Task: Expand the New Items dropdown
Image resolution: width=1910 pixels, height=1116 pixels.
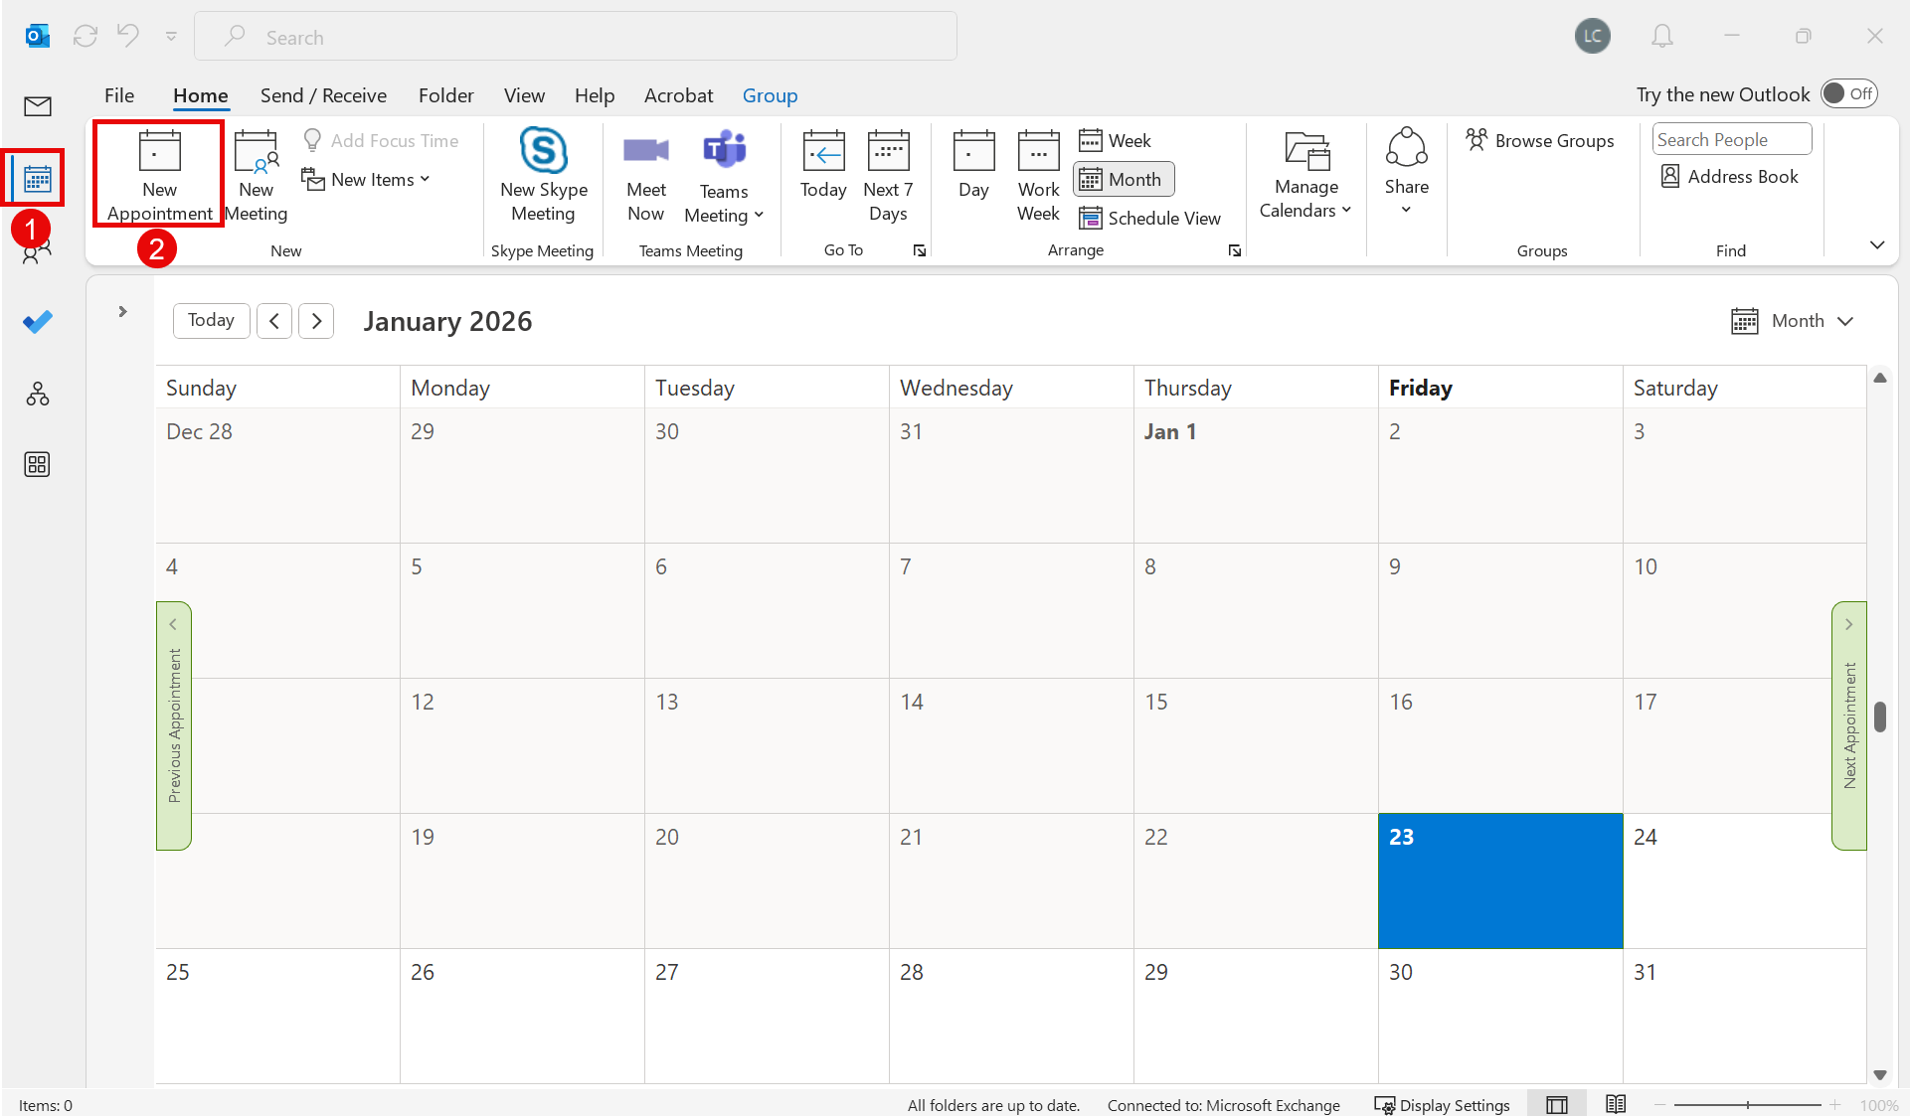Action: (x=368, y=180)
